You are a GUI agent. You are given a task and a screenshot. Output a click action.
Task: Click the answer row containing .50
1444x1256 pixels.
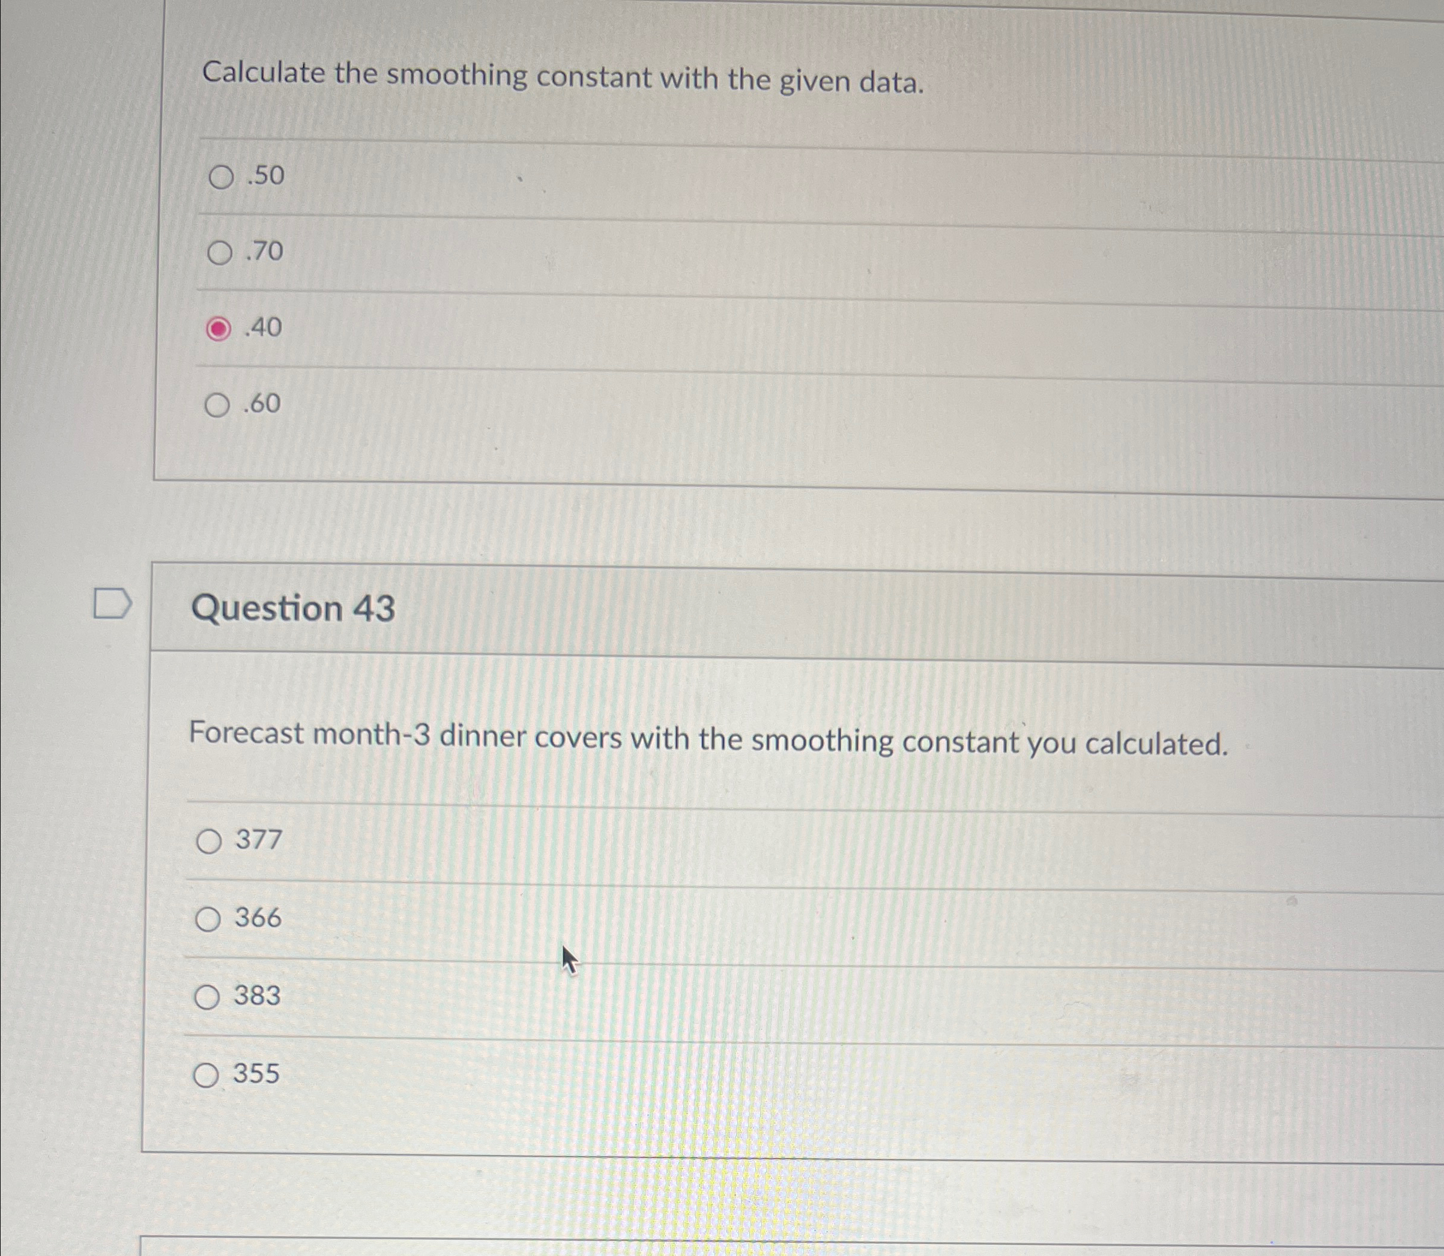[x=630, y=177]
